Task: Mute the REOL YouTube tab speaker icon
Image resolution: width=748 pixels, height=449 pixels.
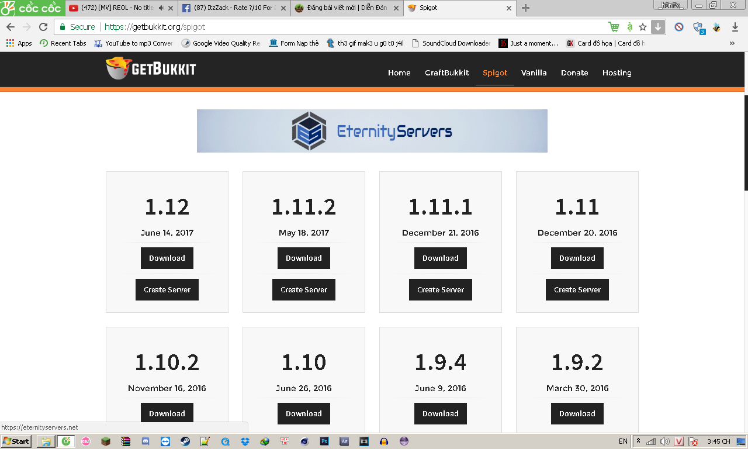Action: [x=162, y=8]
